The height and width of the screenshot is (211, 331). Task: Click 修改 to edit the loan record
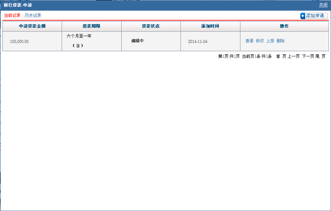click(260, 41)
